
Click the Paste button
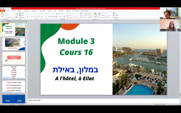pos(2,15)
